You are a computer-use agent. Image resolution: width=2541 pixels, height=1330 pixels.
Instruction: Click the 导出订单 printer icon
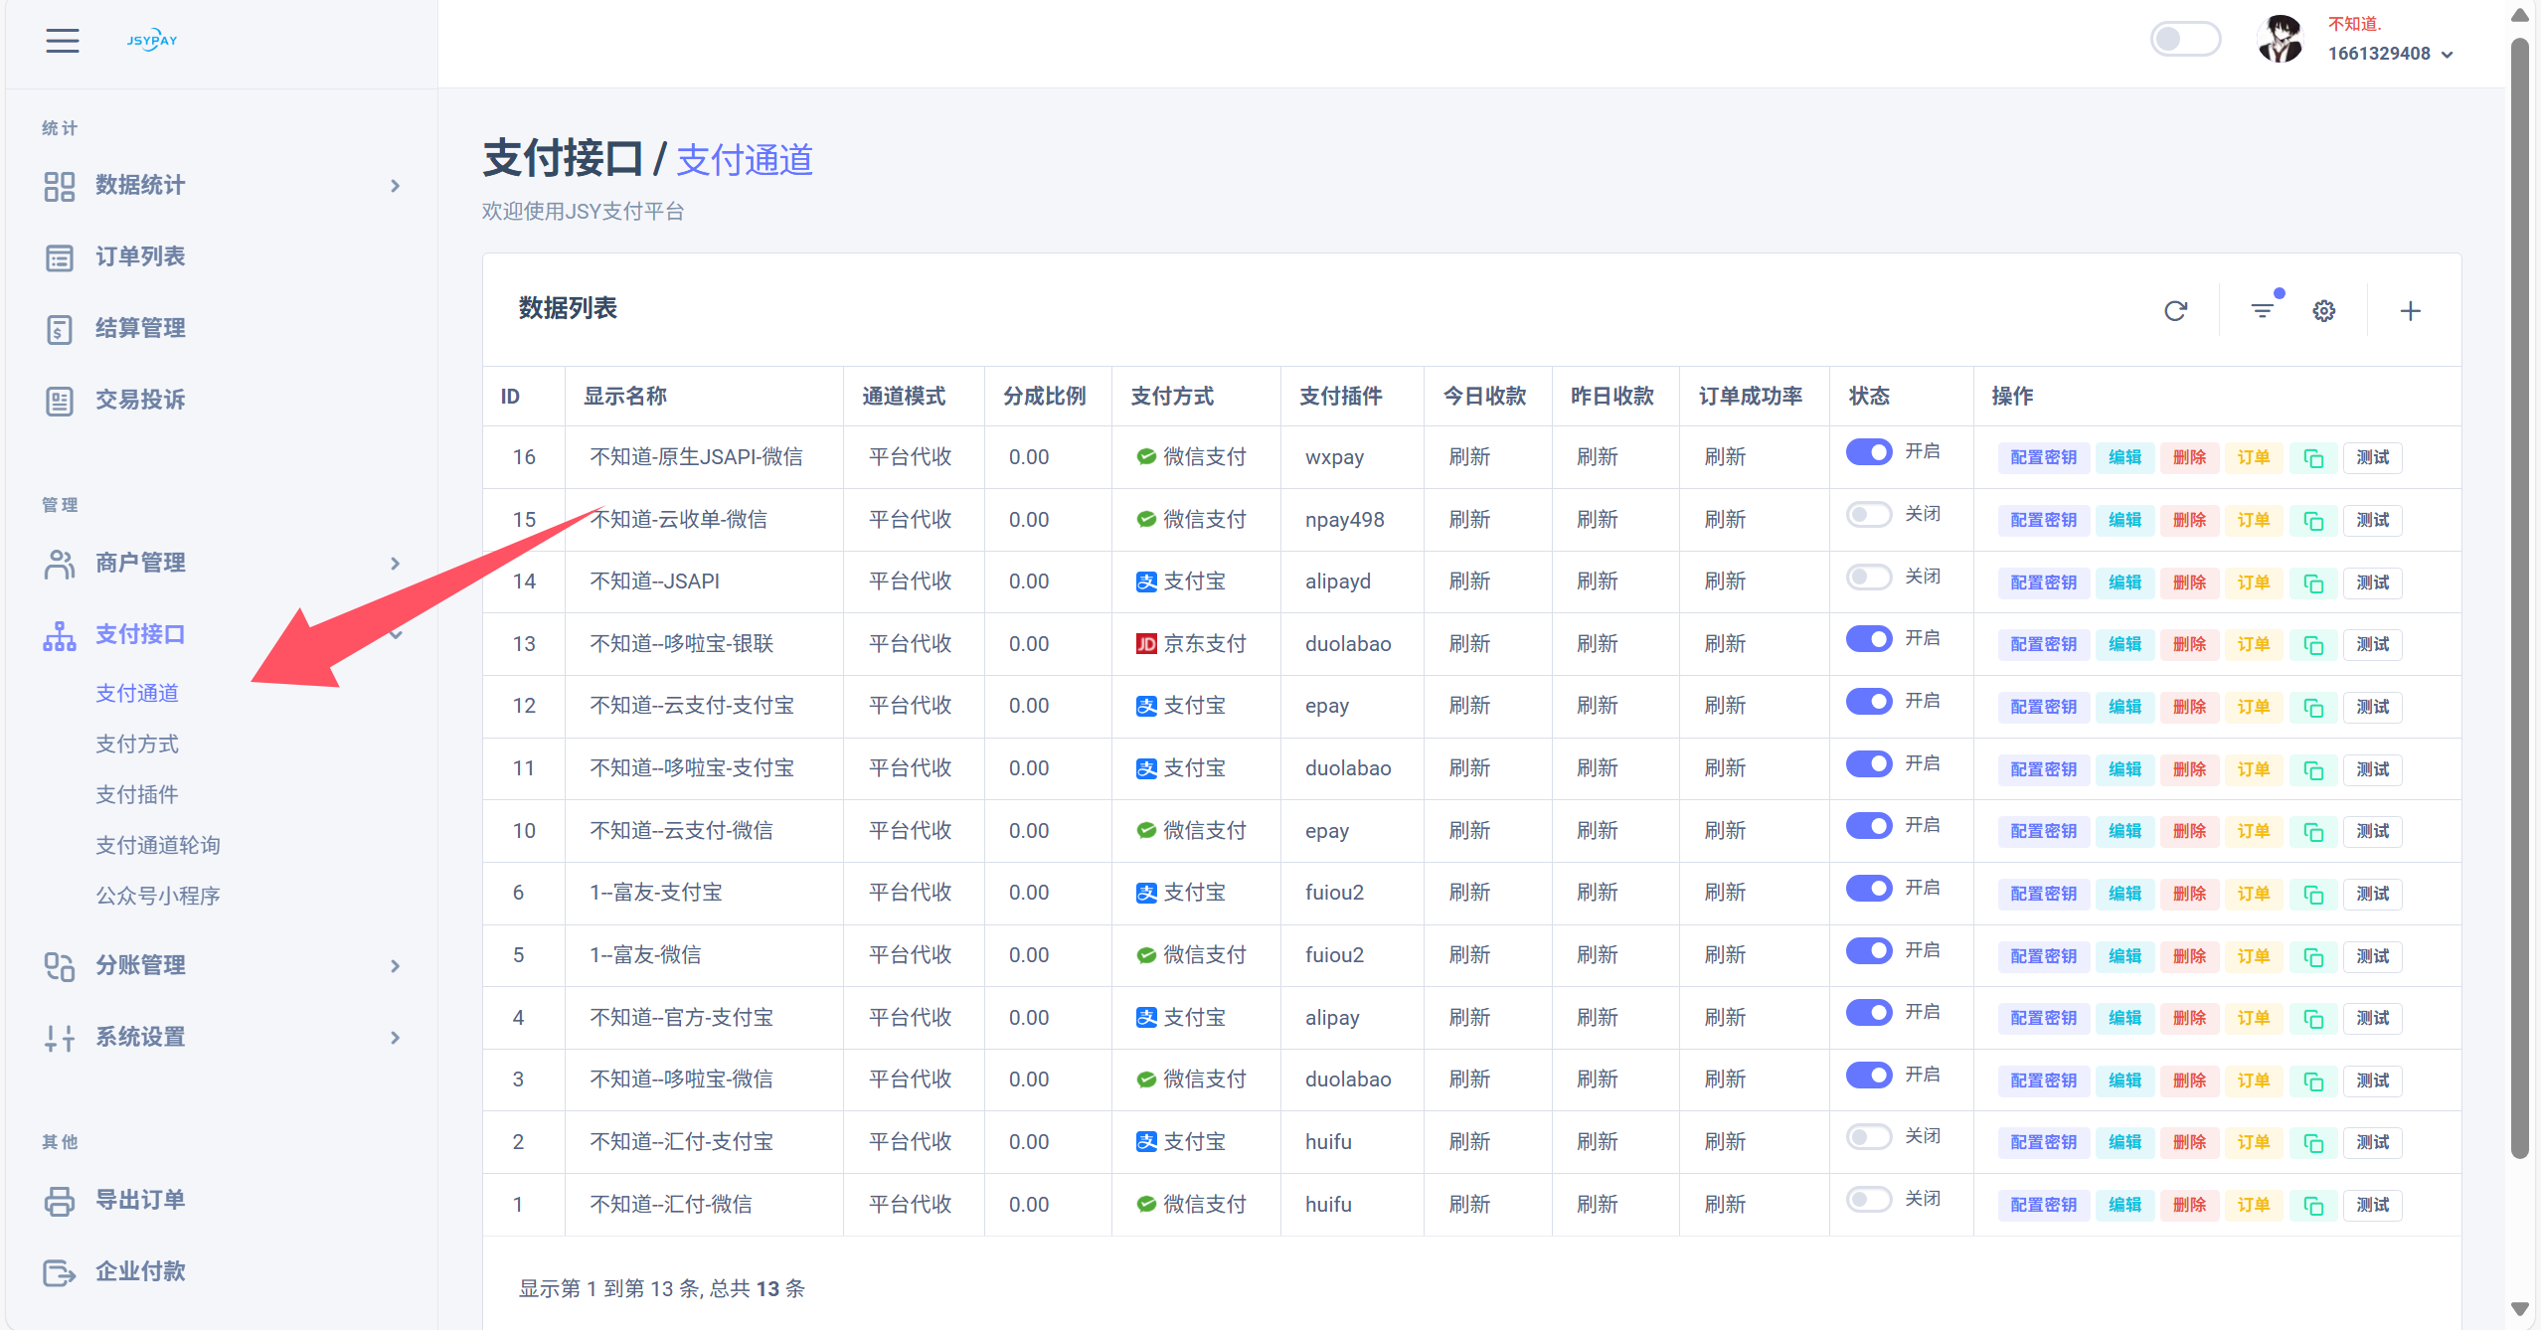tap(59, 1201)
